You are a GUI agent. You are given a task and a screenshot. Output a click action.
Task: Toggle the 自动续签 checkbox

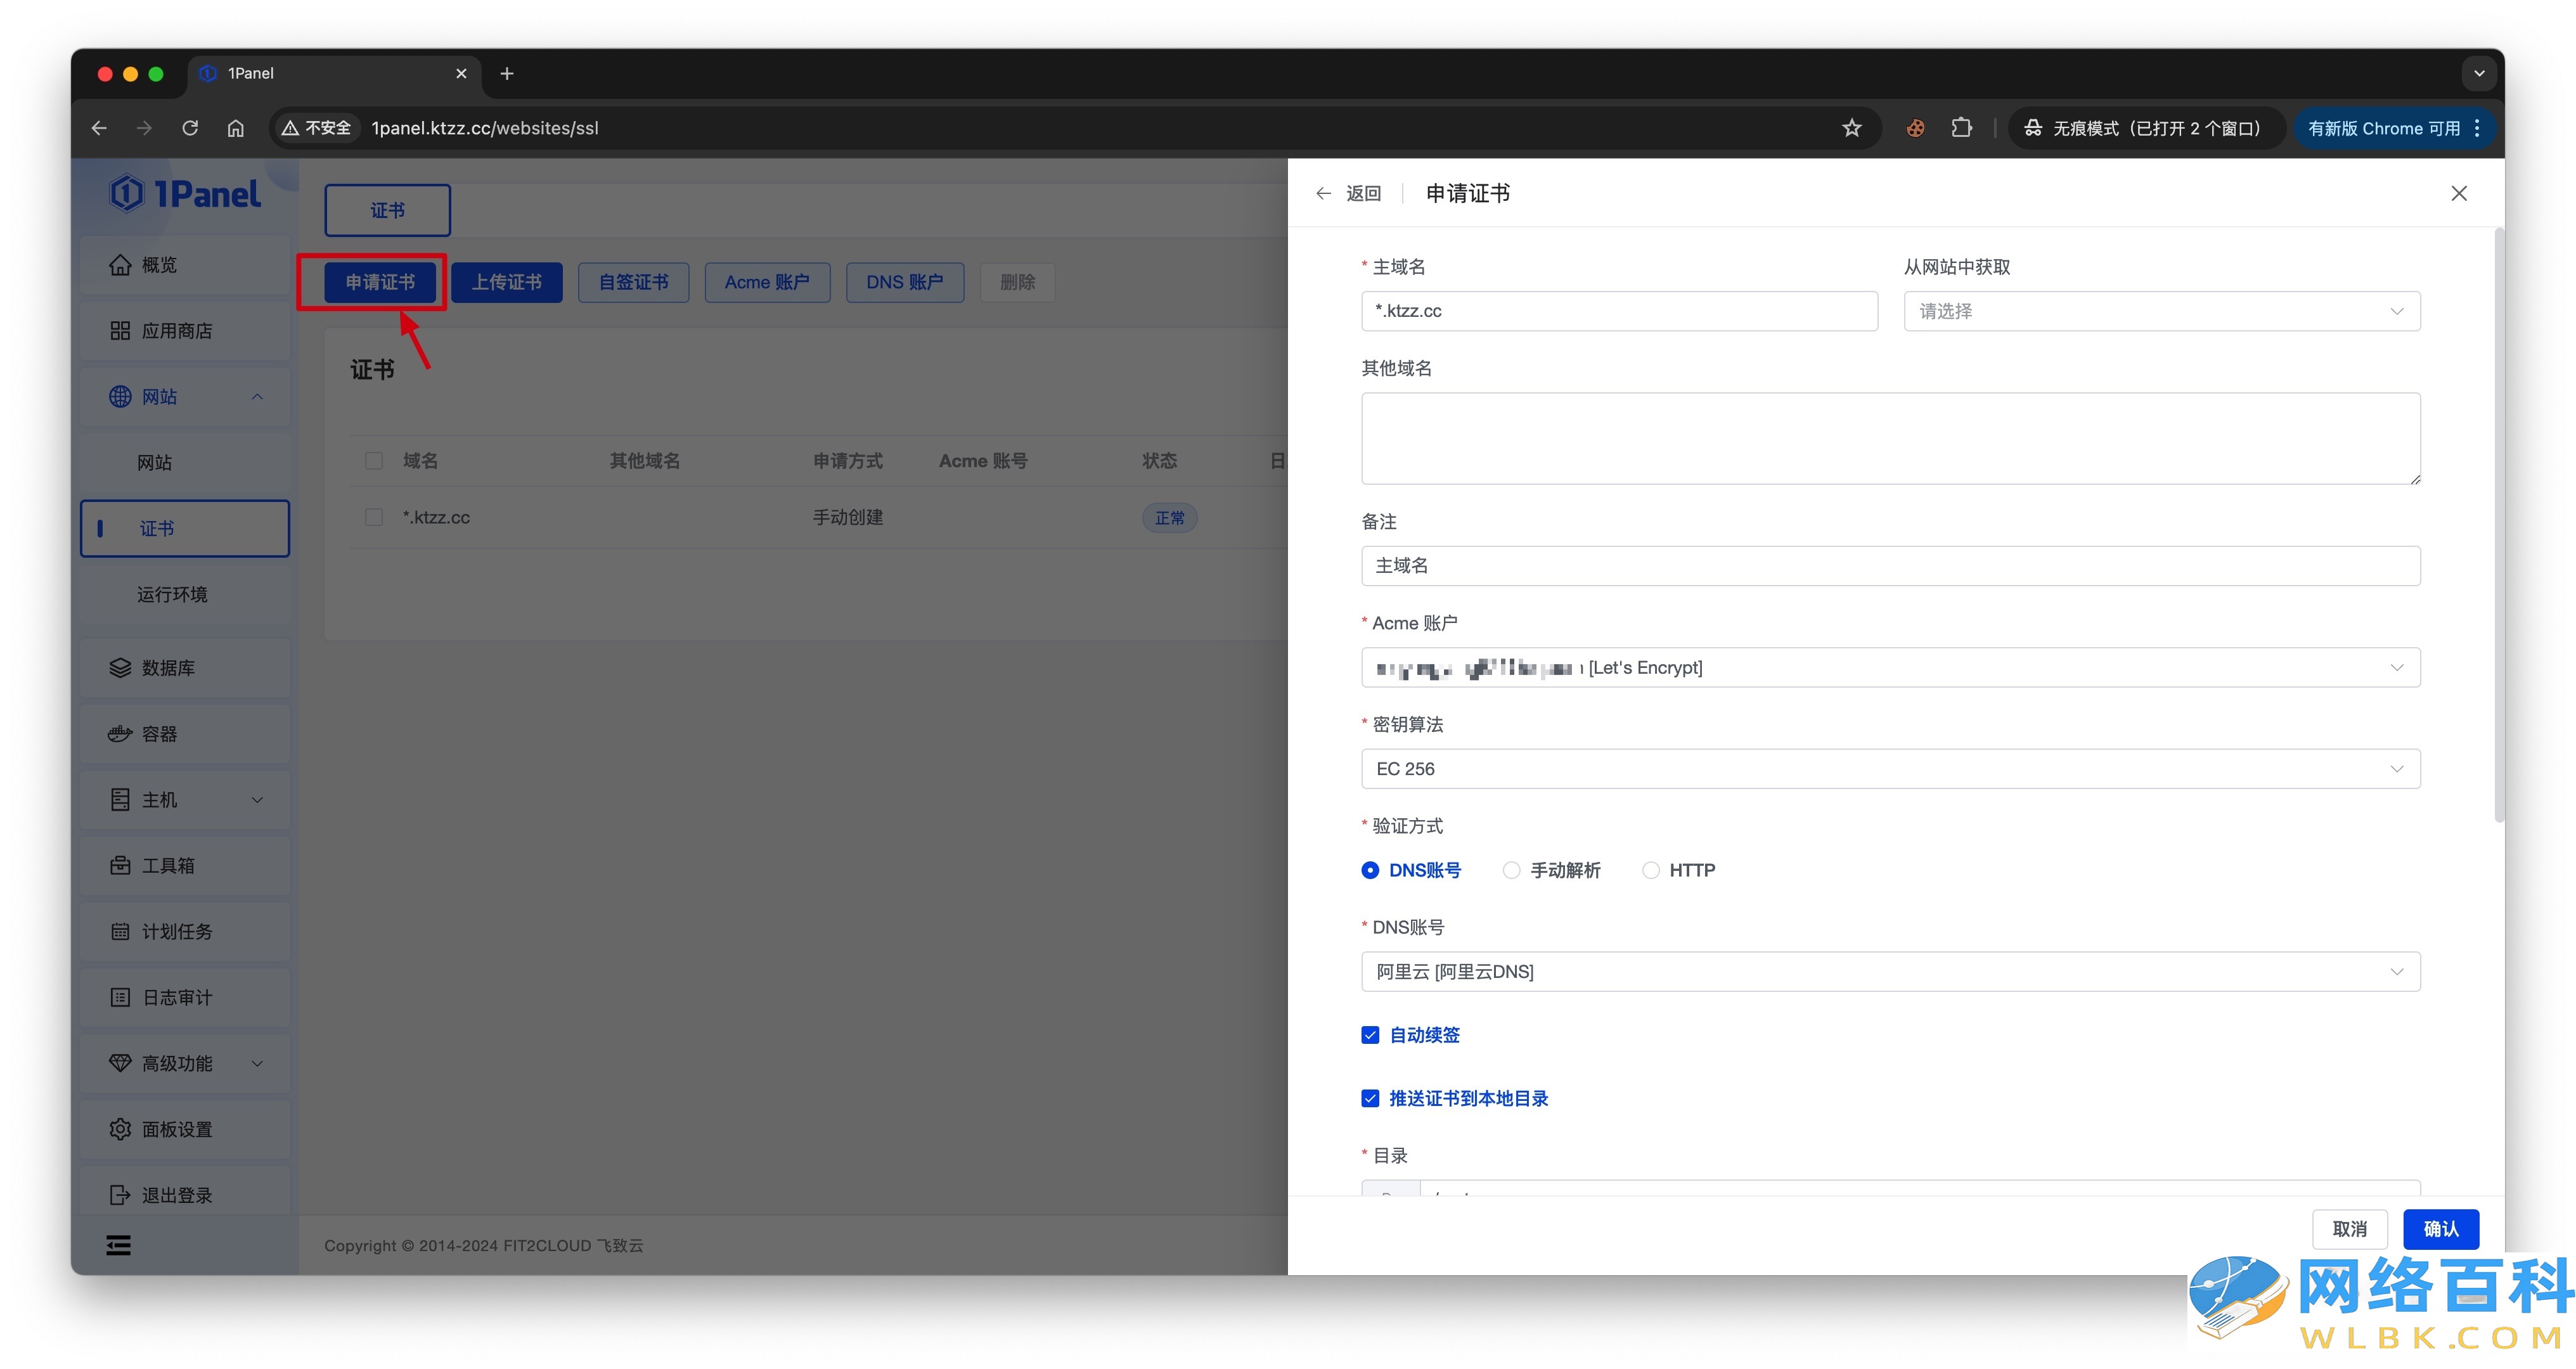coord(1370,1036)
